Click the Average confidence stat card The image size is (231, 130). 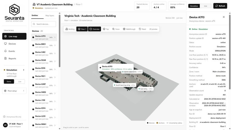point(177,6)
